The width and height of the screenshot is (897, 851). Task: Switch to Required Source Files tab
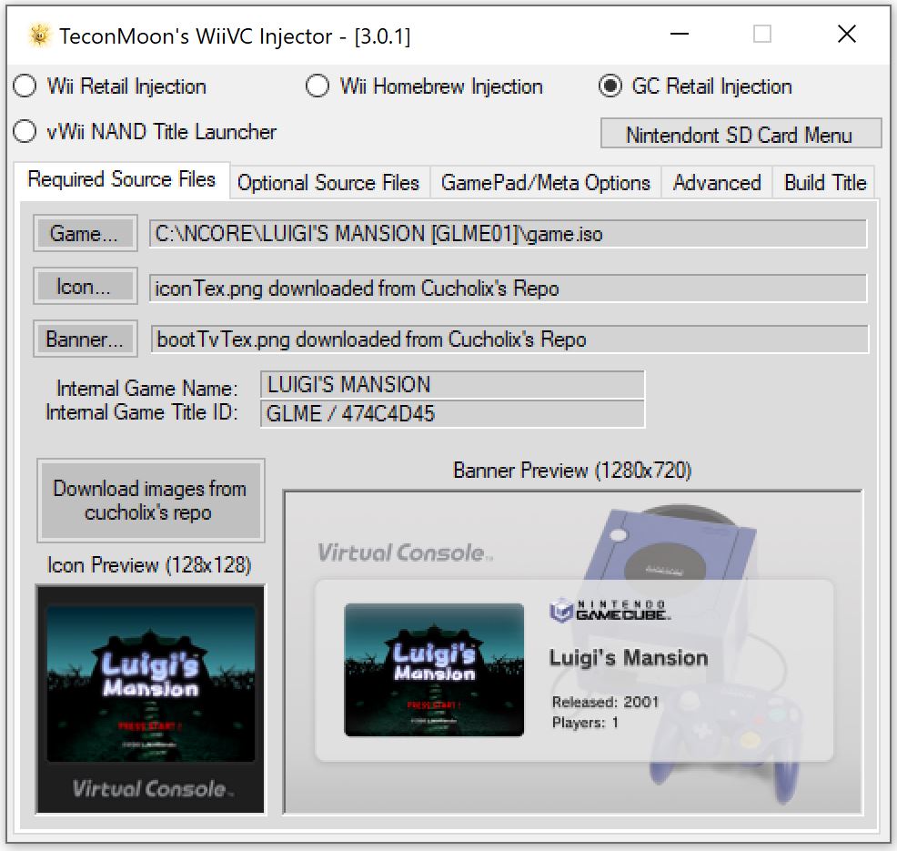[121, 179]
